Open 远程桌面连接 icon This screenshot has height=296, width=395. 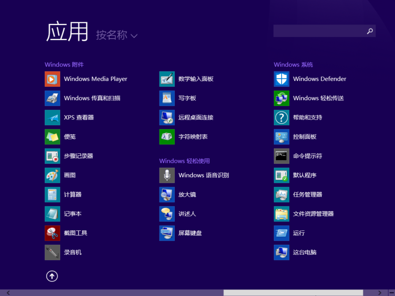point(167,118)
